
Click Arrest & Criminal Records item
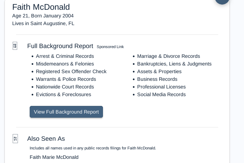coord(65,56)
